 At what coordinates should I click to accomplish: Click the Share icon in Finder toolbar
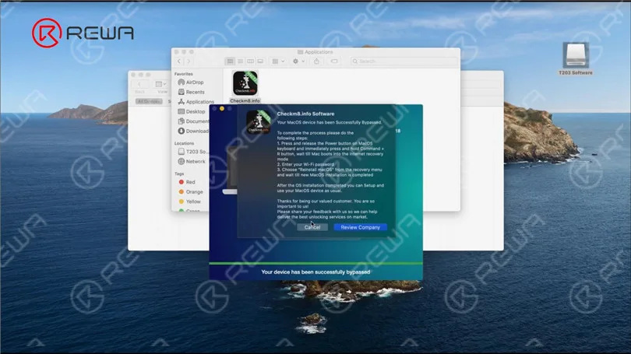tap(317, 61)
